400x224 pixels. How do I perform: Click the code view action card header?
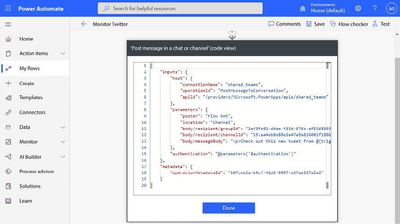pos(232,48)
